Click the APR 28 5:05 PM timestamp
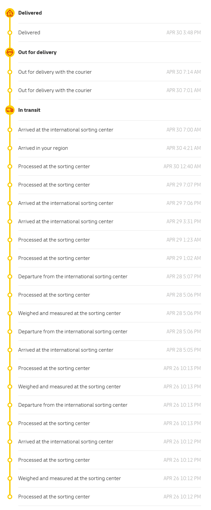The height and width of the screenshot is (510, 211). coord(183,350)
